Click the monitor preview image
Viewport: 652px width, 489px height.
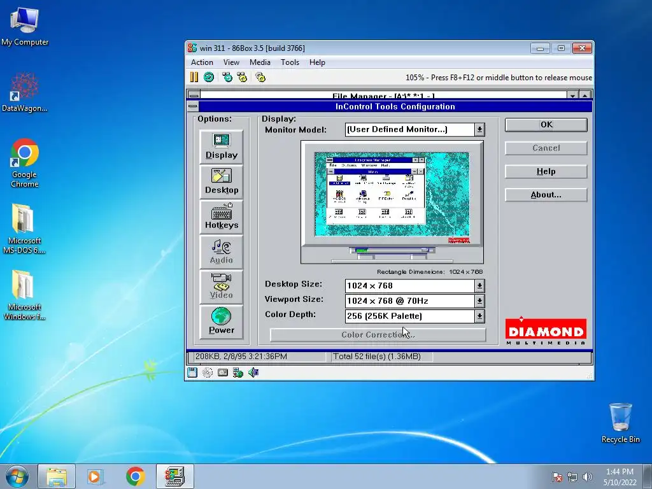click(x=392, y=202)
